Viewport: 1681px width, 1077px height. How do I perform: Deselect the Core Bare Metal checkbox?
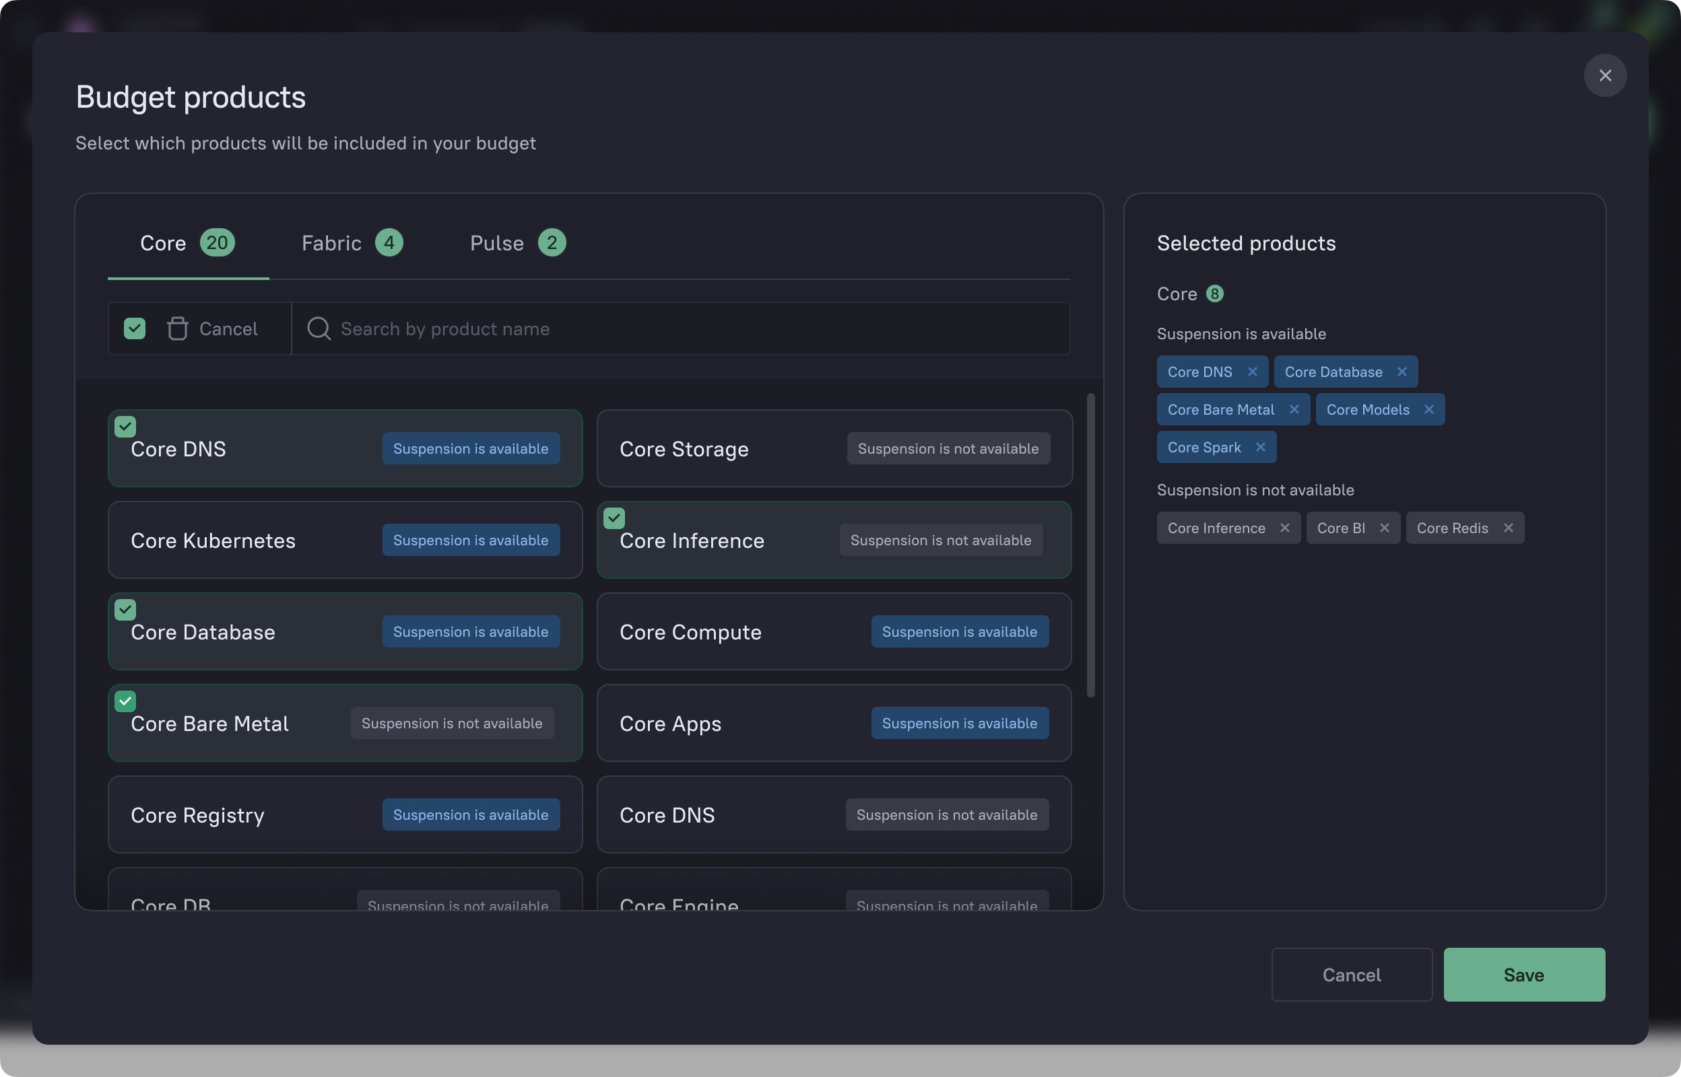tap(125, 701)
